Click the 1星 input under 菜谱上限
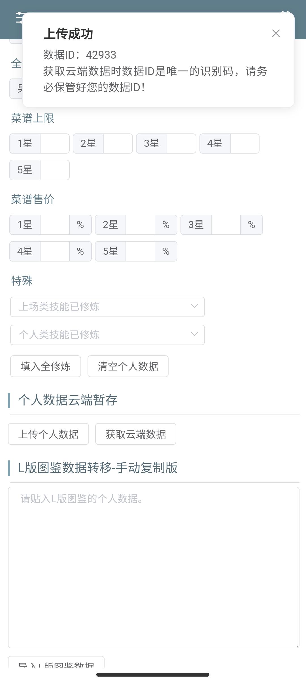 tap(55, 143)
